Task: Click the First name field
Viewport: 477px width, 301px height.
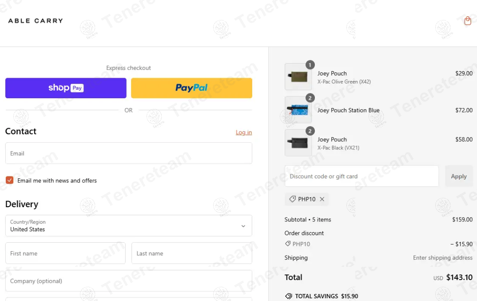Action: (x=65, y=253)
